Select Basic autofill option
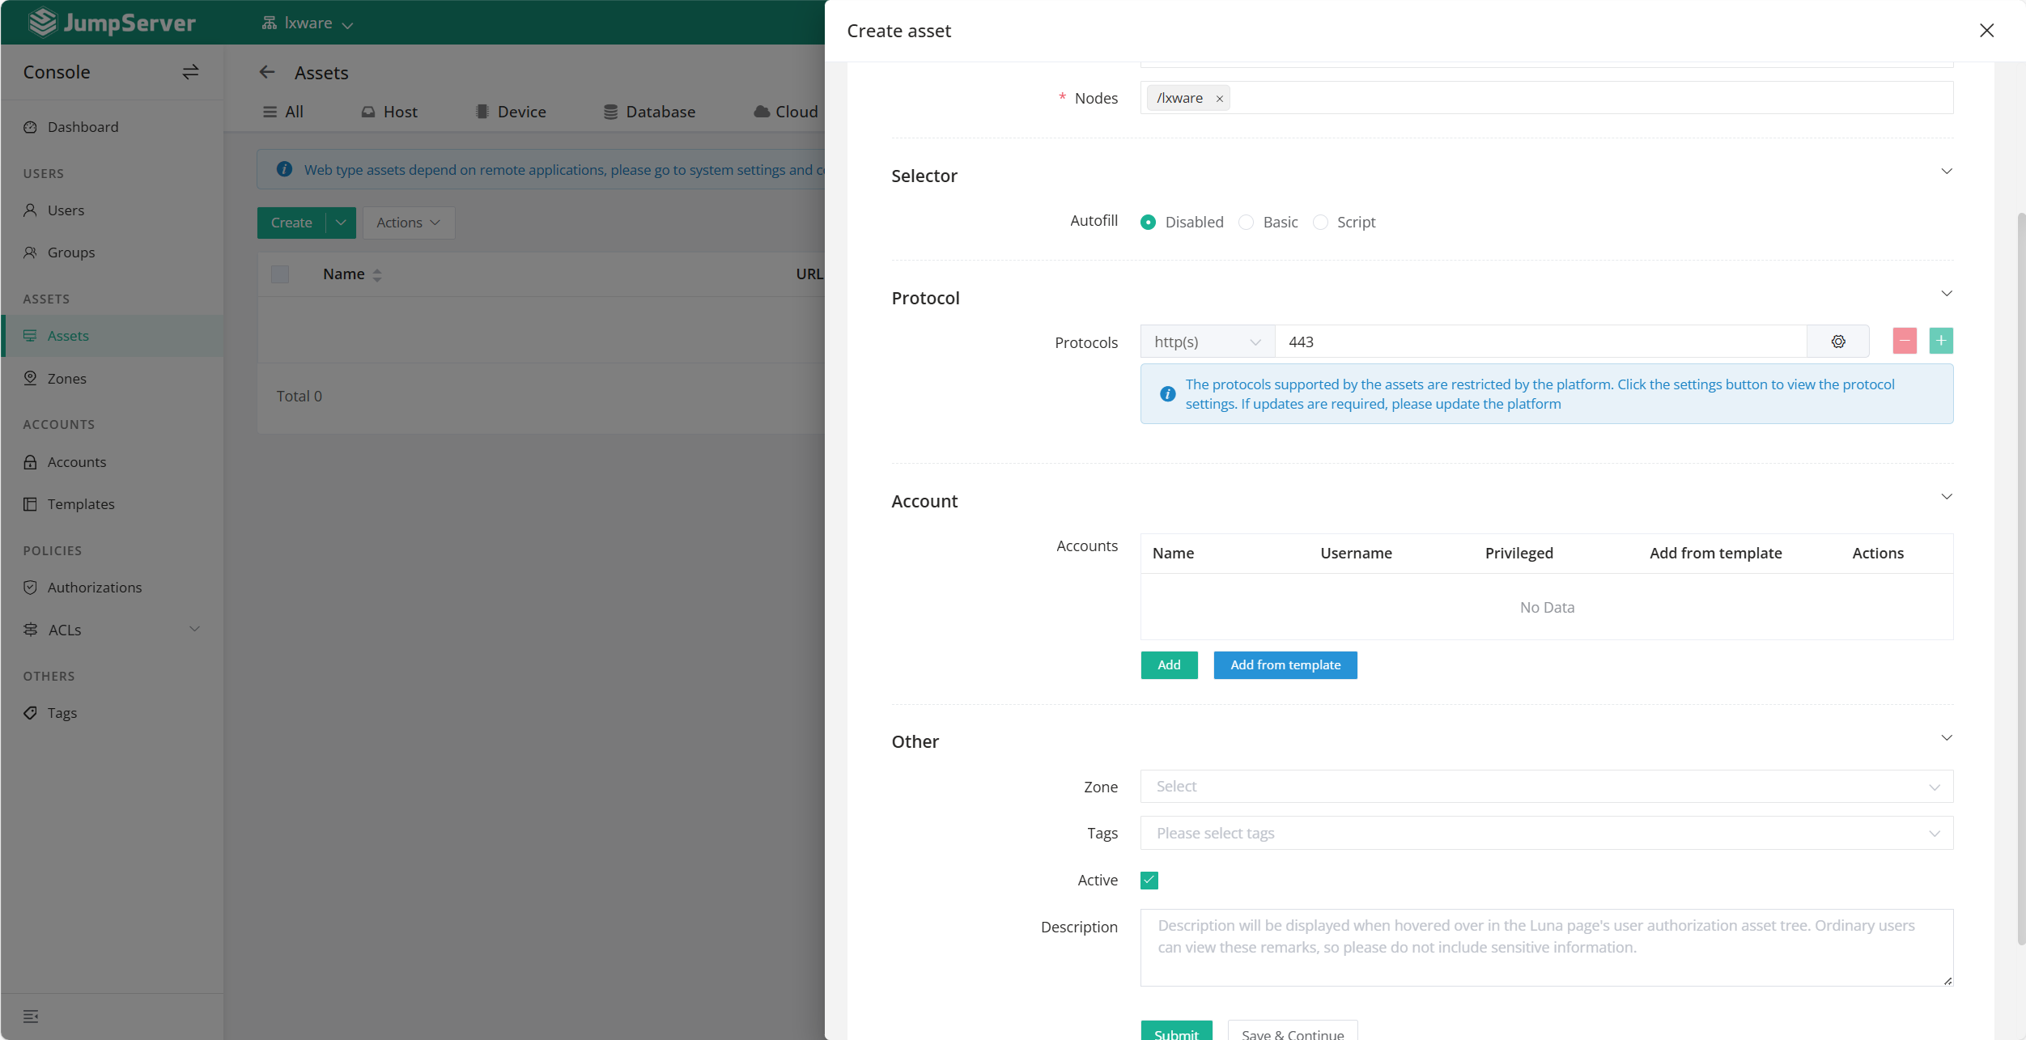Viewport: 2026px width, 1040px height. (1247, 222)
